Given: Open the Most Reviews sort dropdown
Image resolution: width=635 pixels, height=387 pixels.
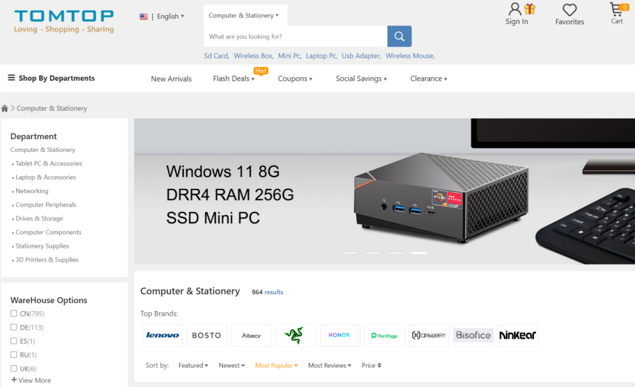Looking at the screenshot, I should 330,365.
